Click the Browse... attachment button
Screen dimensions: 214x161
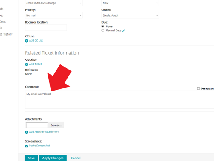click(56, 125)
